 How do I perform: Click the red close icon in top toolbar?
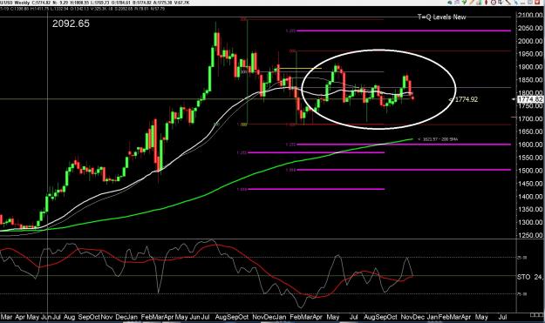click(537, 2)
